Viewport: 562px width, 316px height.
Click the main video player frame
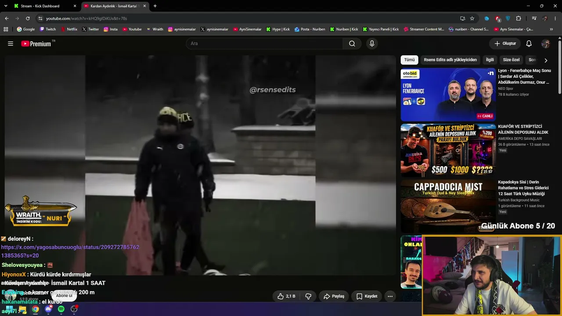(200, 165)
